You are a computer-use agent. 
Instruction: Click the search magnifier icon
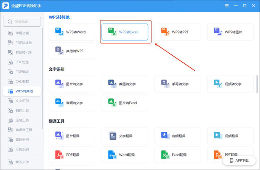[10, 22]
